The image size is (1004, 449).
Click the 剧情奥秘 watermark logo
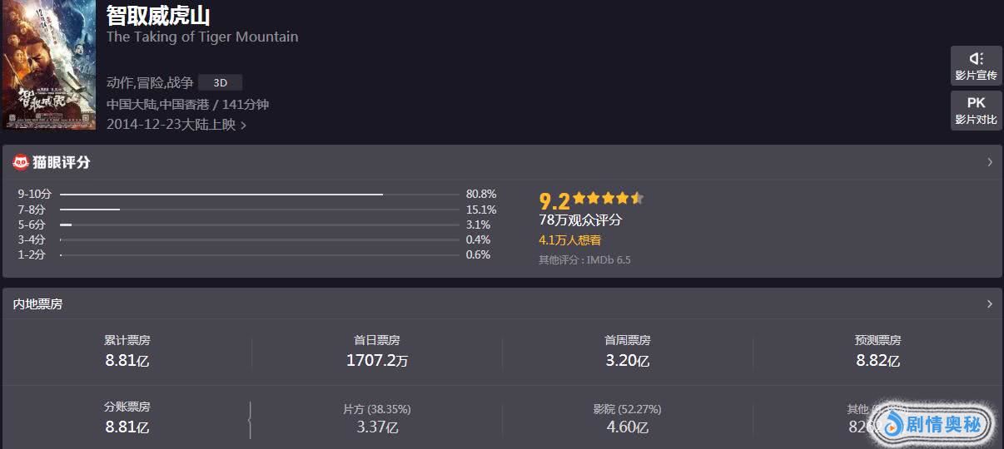(x=932, y=424)
